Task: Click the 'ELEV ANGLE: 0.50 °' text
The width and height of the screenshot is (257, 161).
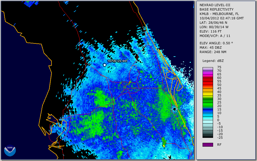Action: (216, 43)
